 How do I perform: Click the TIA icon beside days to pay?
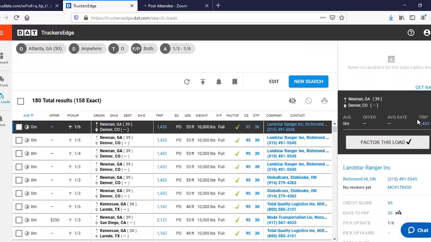click(398, 213)
